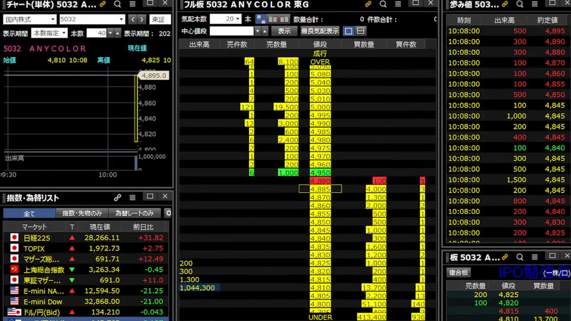This screenshot has height=321, width=571.
Task: Click the link icon in 歩み値 panel header
Action: coord(505,4)
